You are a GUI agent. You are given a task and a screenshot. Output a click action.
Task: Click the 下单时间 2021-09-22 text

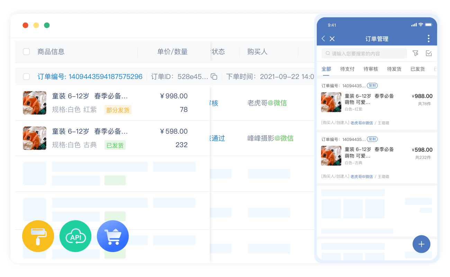pyautogui.click(x=270, y=77)
